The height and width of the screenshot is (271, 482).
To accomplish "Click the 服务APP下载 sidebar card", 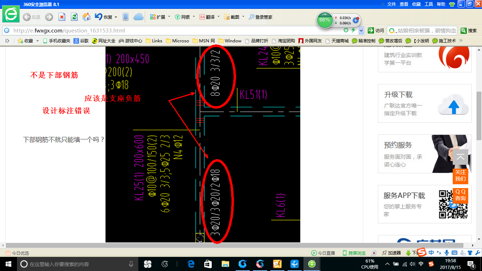I will pos(425,204).
